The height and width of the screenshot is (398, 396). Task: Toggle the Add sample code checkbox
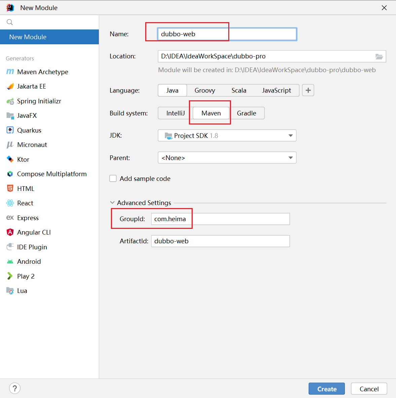[x=113, y=179]
